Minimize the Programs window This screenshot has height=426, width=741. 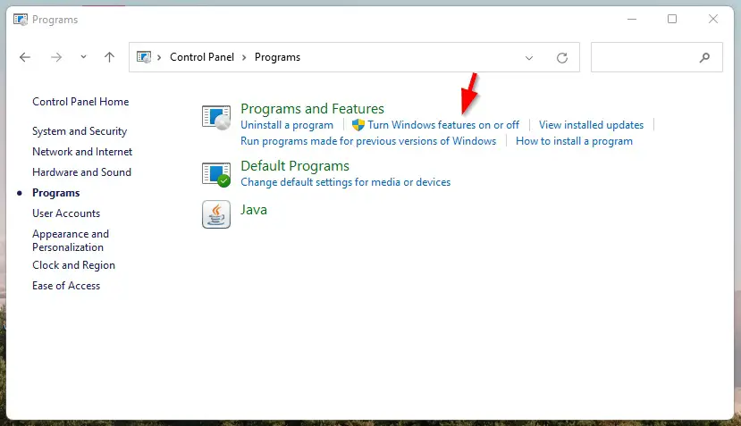[x=632, y=19]
